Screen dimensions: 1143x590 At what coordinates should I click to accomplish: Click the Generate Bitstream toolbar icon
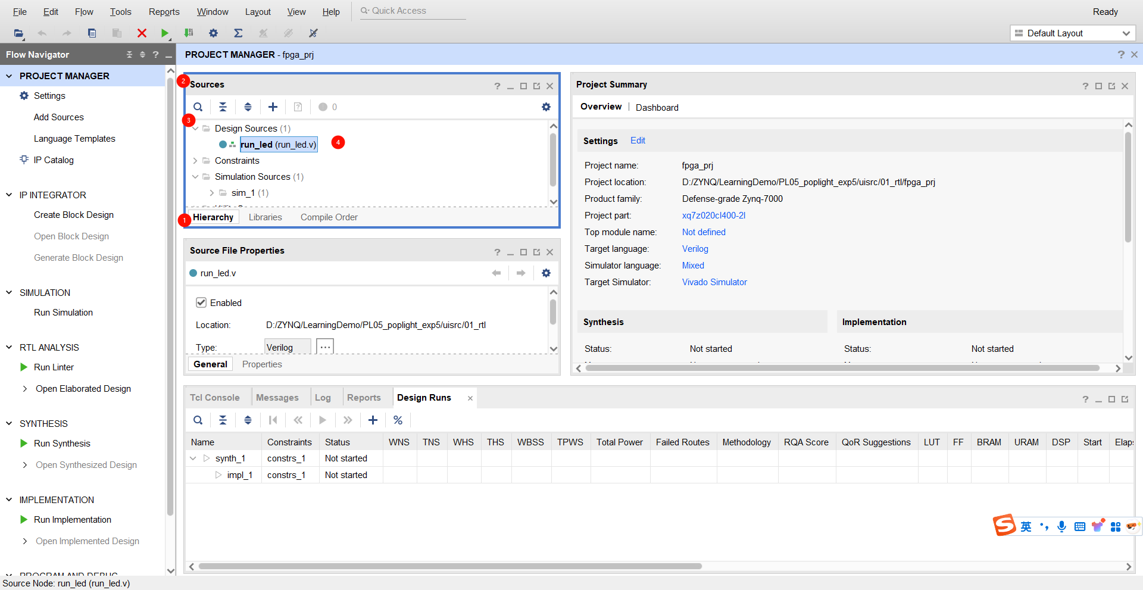click(x=189, y=33)
